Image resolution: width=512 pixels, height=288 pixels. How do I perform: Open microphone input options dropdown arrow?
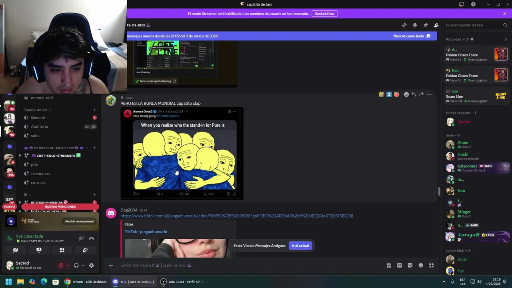tap(68, 265)
